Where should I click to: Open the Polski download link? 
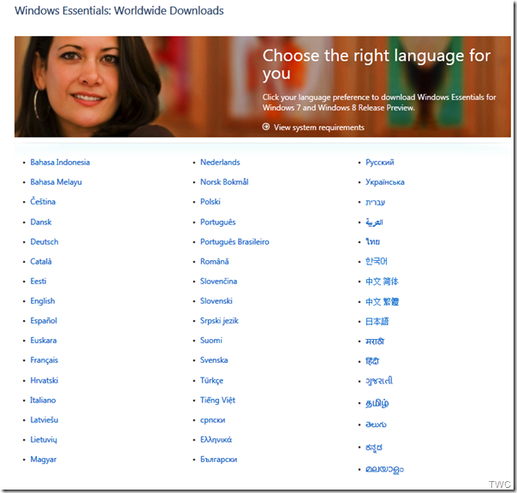(x=210, y=201)
